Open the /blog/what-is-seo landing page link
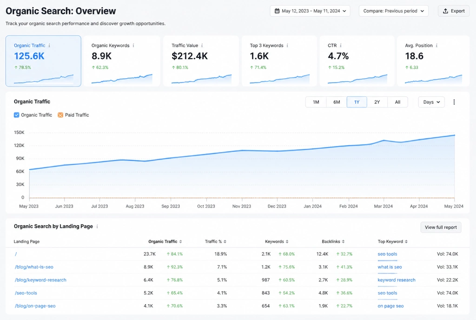The width and height of the screenshot is (476, 320). point(34,267)
